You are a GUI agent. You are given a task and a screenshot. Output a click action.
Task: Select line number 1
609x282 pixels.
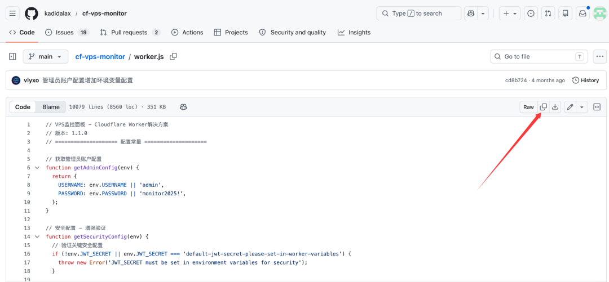tap(28, 124)
